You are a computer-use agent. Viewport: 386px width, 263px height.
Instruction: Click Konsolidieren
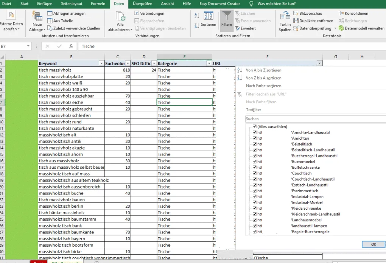(353, 13)
